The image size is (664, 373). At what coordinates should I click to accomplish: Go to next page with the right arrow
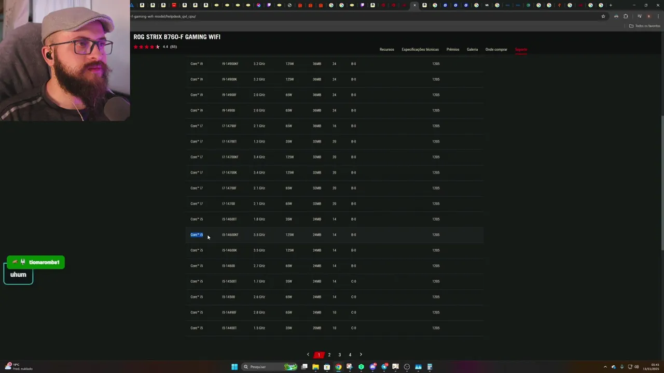(361, 355)
